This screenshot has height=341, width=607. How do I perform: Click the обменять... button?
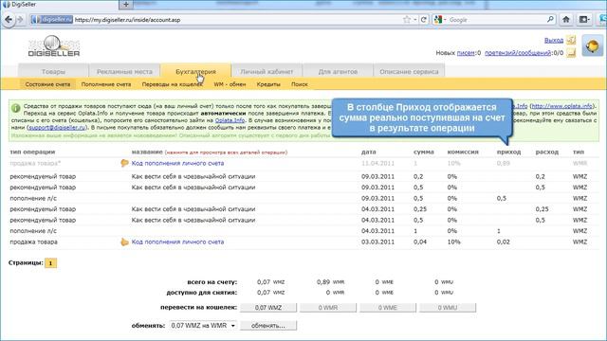(268, 326)
